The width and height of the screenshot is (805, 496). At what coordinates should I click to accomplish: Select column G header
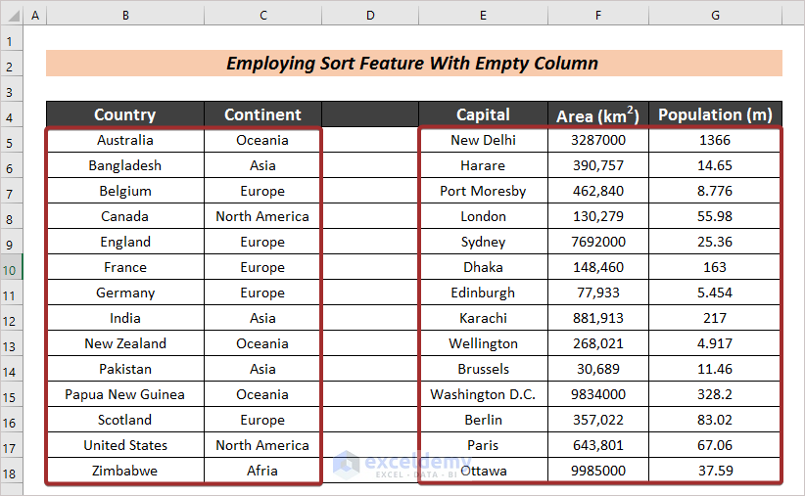coord(715,16)
